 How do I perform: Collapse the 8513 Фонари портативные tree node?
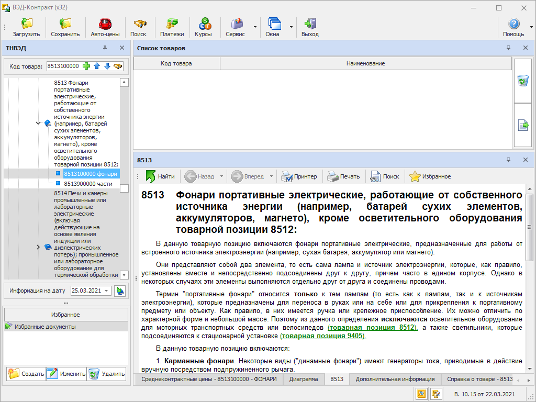click(x=38, y=123)
